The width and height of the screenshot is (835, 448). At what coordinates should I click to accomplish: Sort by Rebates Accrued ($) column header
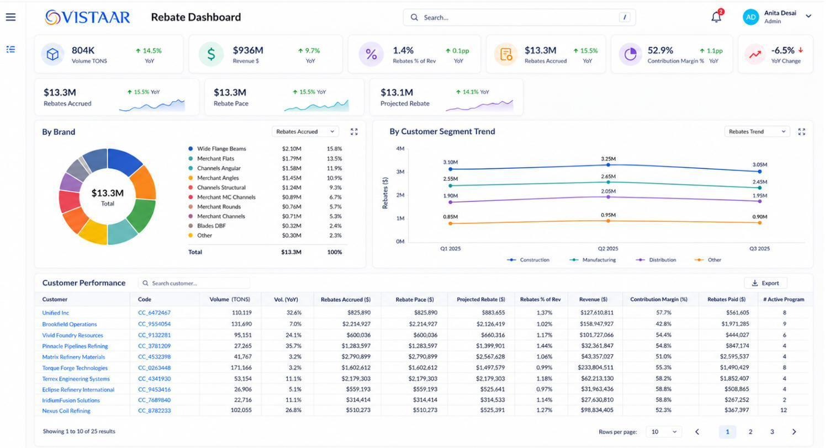coord(346,300)
